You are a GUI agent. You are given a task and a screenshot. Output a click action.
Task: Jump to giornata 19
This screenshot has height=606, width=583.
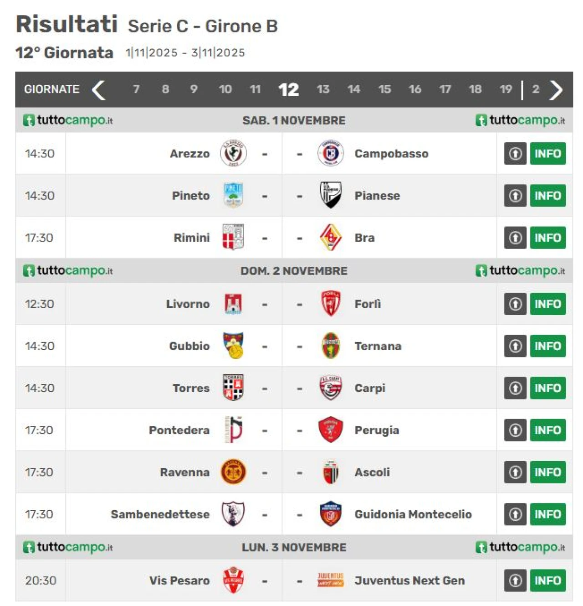pos(506,89)
